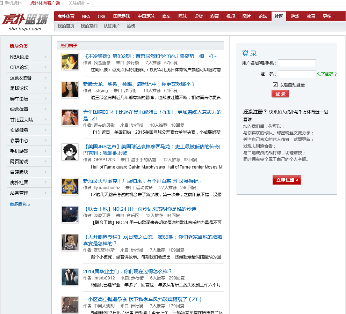Open 图片 navigation tab
The image size is (346, 314).
click(246, 16)
